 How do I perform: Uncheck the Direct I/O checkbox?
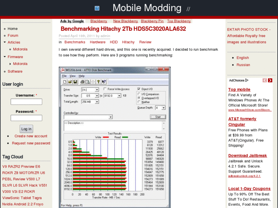pyautogui.click(x=139, y=89)
